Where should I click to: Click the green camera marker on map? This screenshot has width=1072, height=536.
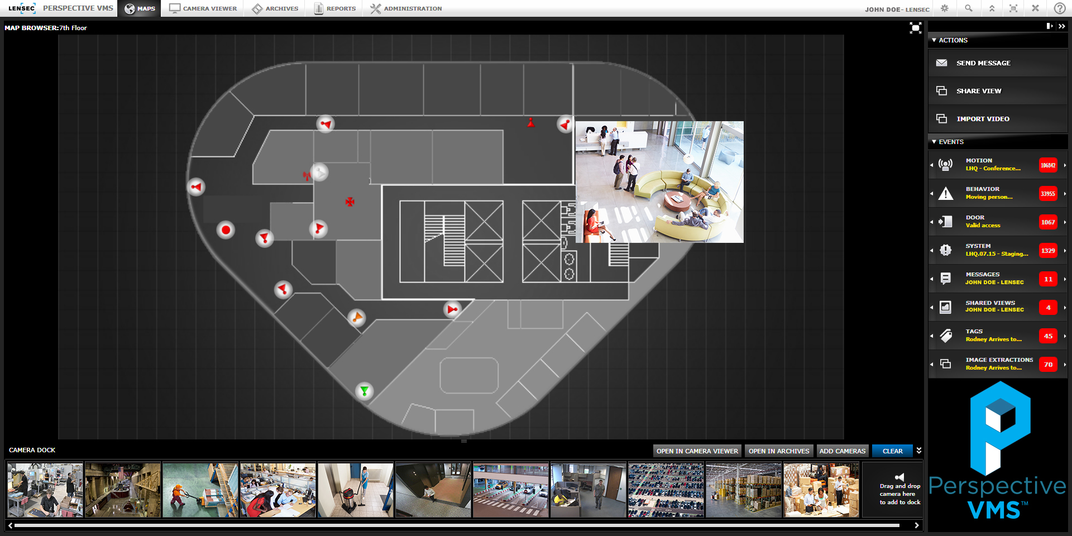[364, 391]
